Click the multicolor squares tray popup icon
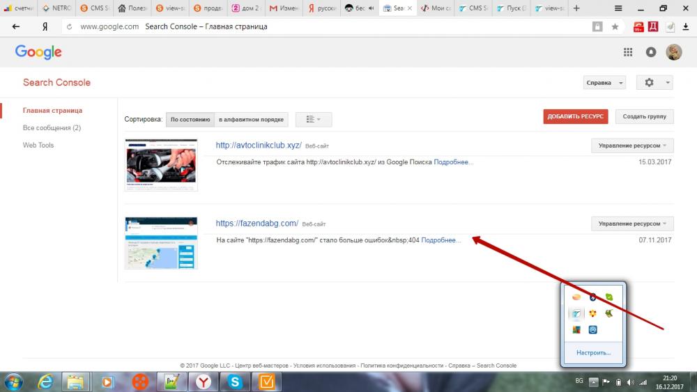Viewport: 697px width, 392px height. (x=576, y=330)
